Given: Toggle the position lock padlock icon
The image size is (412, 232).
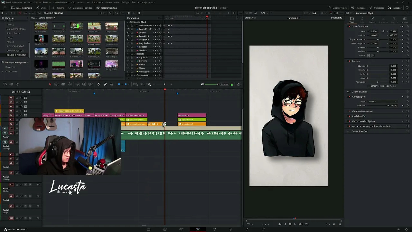Looking at the screenshot, I should point(112,84).
